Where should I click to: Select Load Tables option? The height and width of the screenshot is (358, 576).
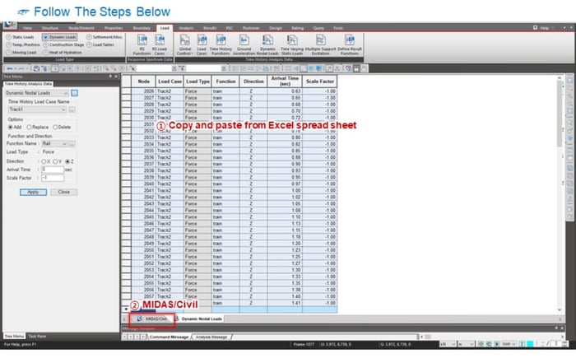100,44
